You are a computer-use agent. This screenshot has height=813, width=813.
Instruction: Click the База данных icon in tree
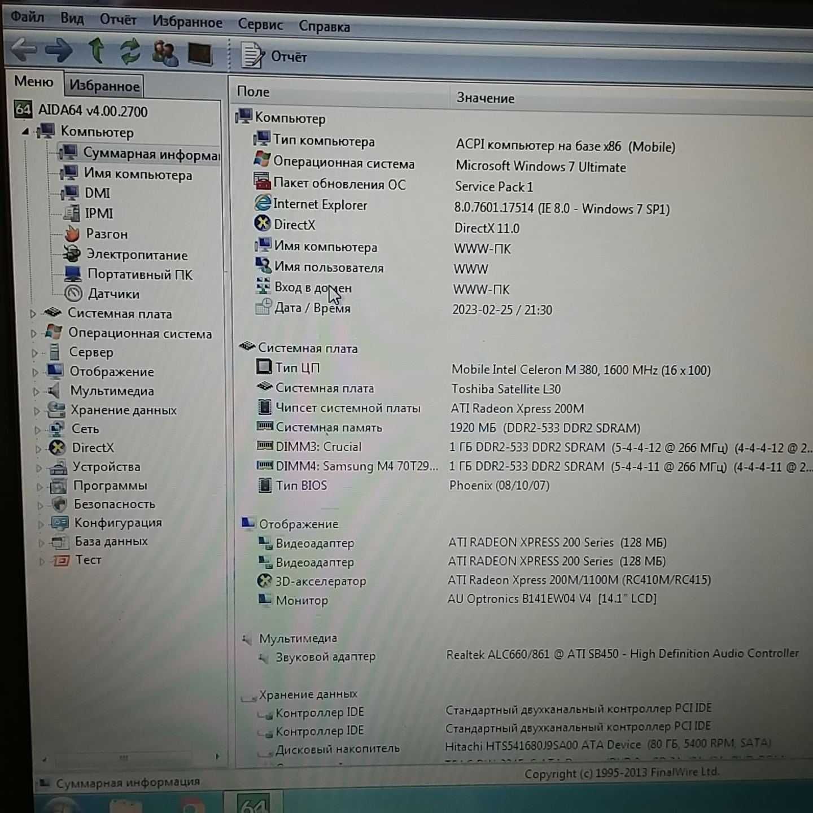(60, 541)
